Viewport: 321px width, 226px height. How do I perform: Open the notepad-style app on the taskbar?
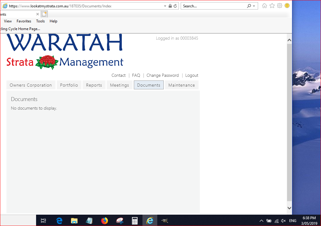pos(89,220)
